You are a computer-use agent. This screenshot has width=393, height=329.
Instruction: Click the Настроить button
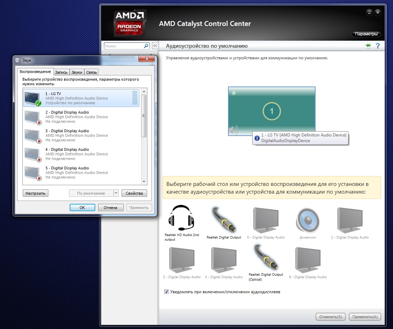35,193
